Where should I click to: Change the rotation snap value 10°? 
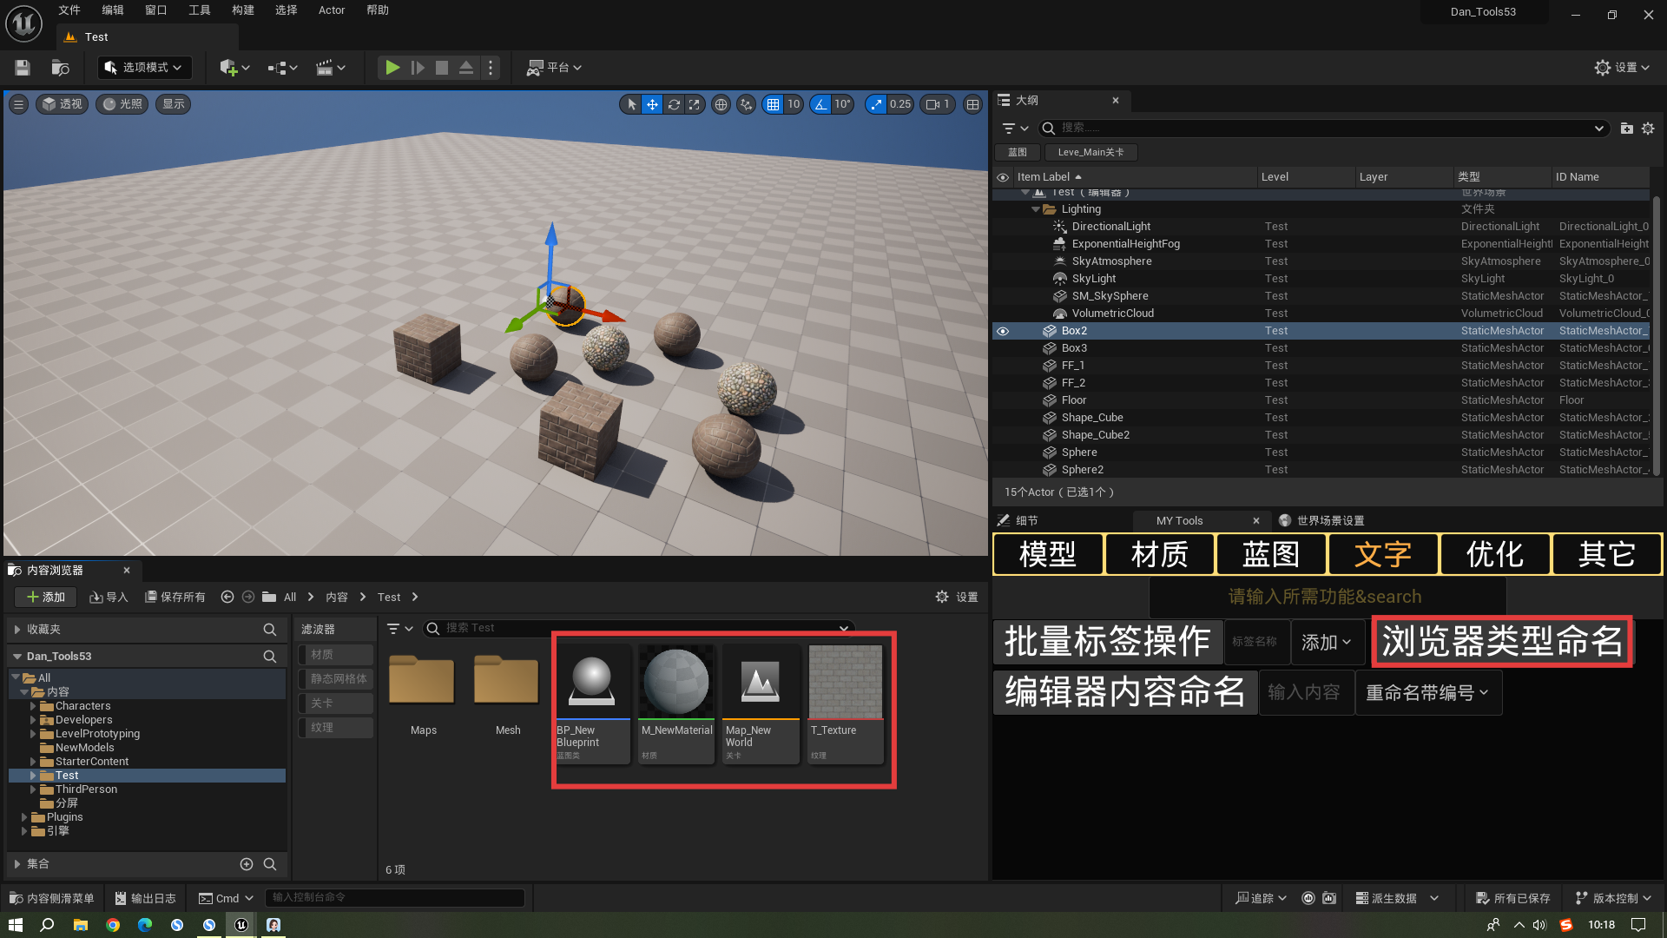[x=842, y=104]
